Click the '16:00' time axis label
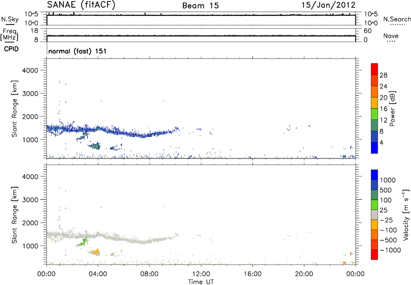The image size is (411, 285). [x=252, y=274]
